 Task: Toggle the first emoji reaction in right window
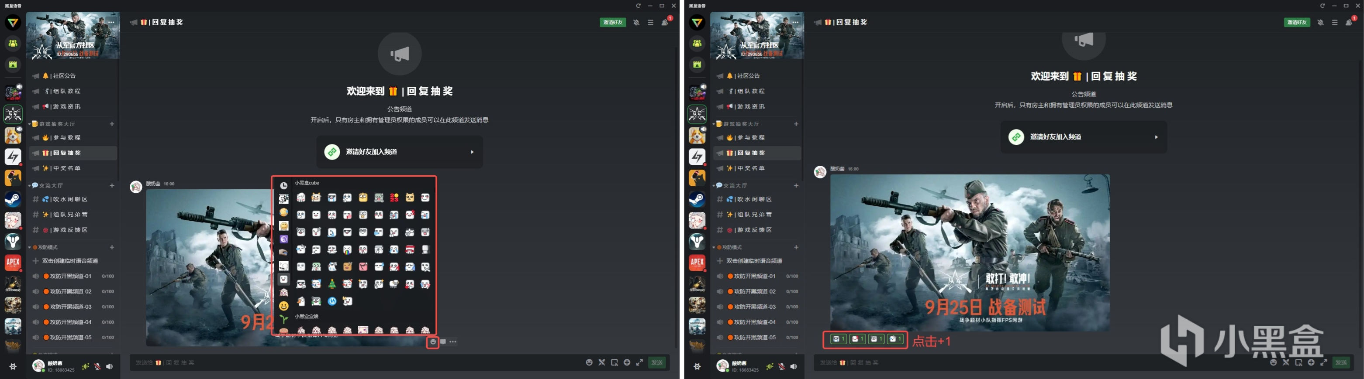pos(838,339)
